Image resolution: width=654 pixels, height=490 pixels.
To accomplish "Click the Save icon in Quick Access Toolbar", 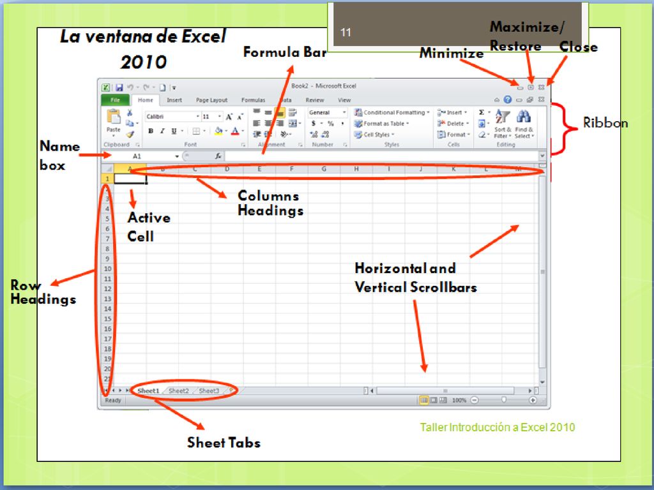I will (x=119, y=87).
